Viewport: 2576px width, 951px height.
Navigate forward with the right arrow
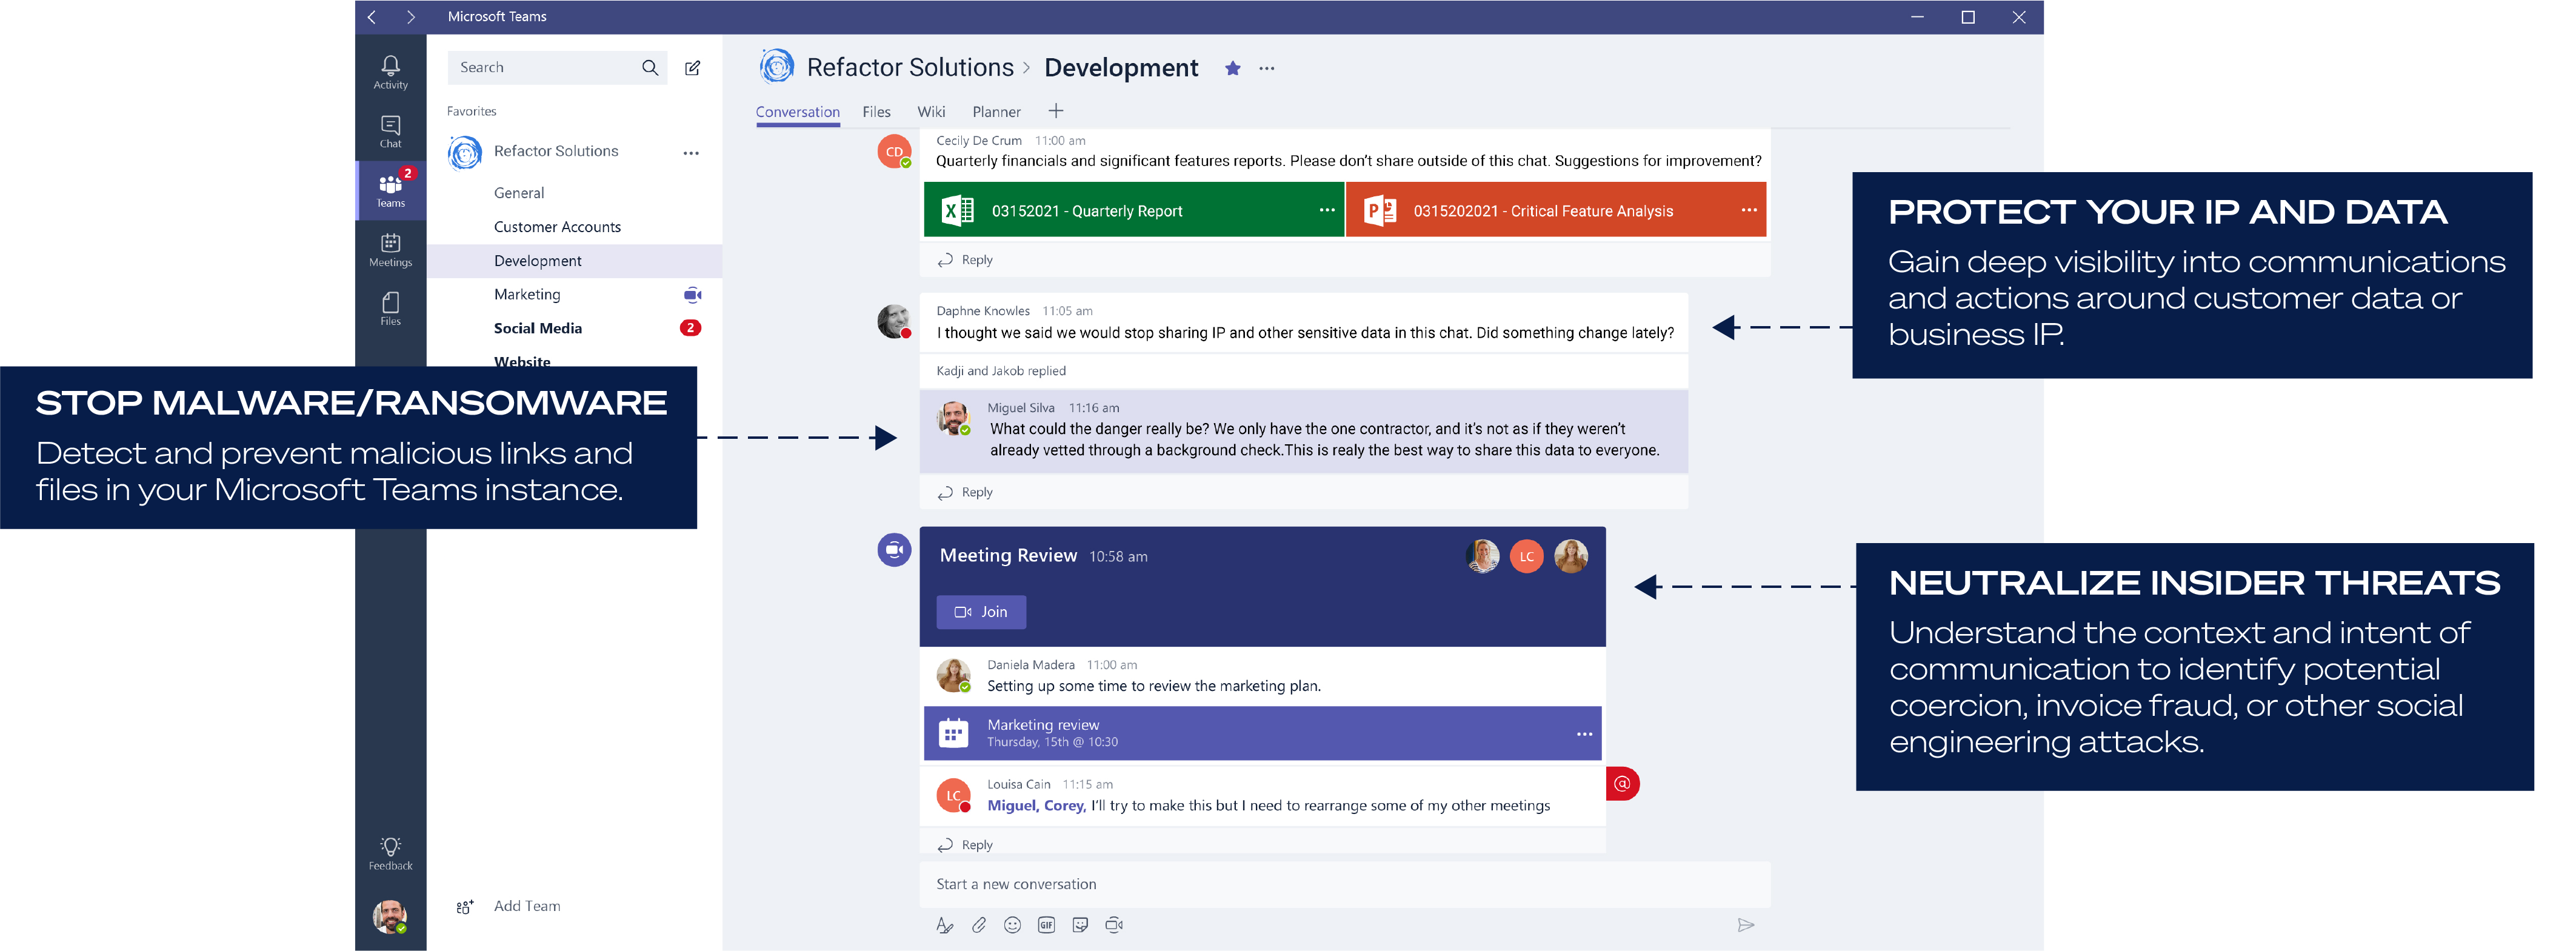point(410,17)
